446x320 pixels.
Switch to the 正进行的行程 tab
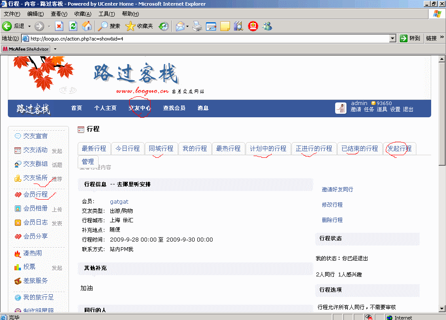314,149
